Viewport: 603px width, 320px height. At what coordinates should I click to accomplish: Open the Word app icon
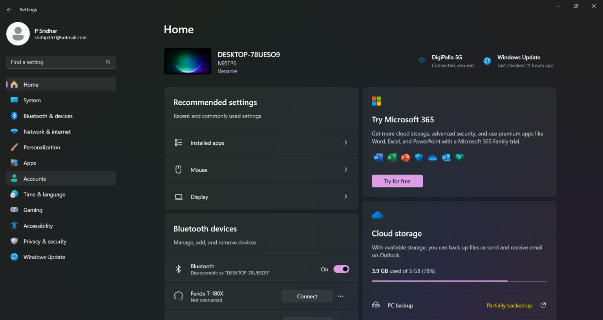pyautogui.click(x=378, y=157)
